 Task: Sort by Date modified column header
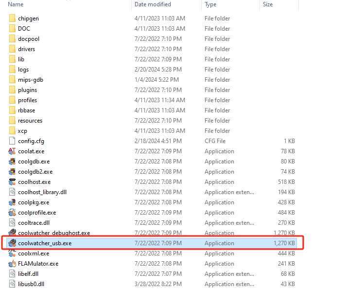coord(153,4)
